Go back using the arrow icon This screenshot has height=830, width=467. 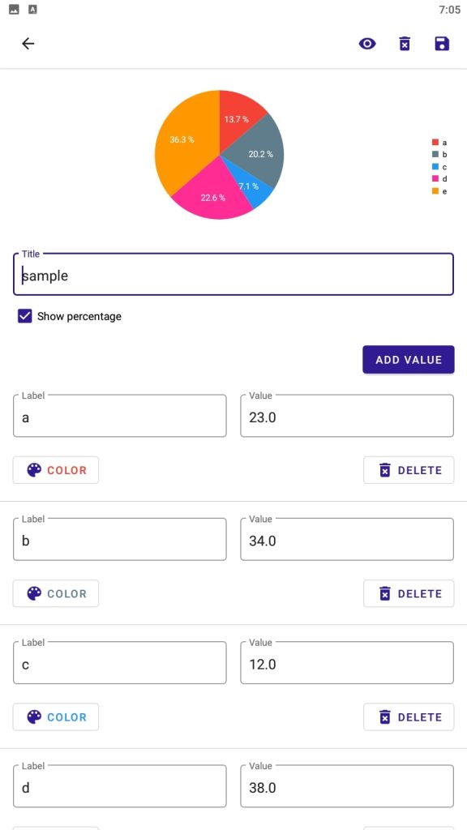(x=28, y=44)
